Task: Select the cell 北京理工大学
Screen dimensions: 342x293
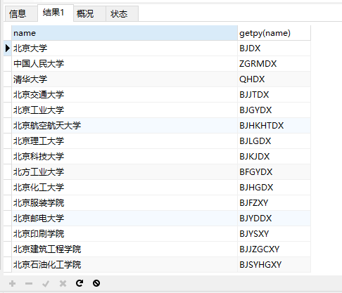Action: coord(125,141)
